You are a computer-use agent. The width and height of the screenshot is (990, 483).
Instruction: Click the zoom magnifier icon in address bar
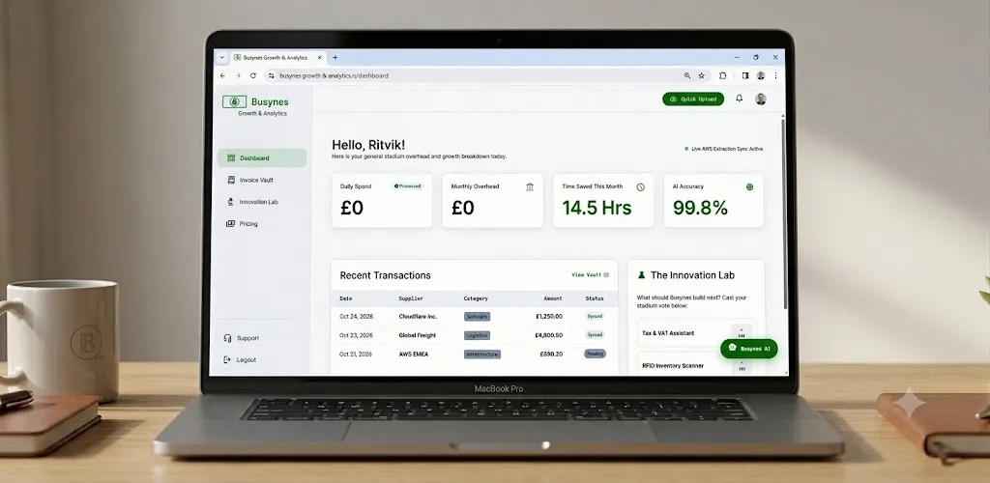(687, 75)
